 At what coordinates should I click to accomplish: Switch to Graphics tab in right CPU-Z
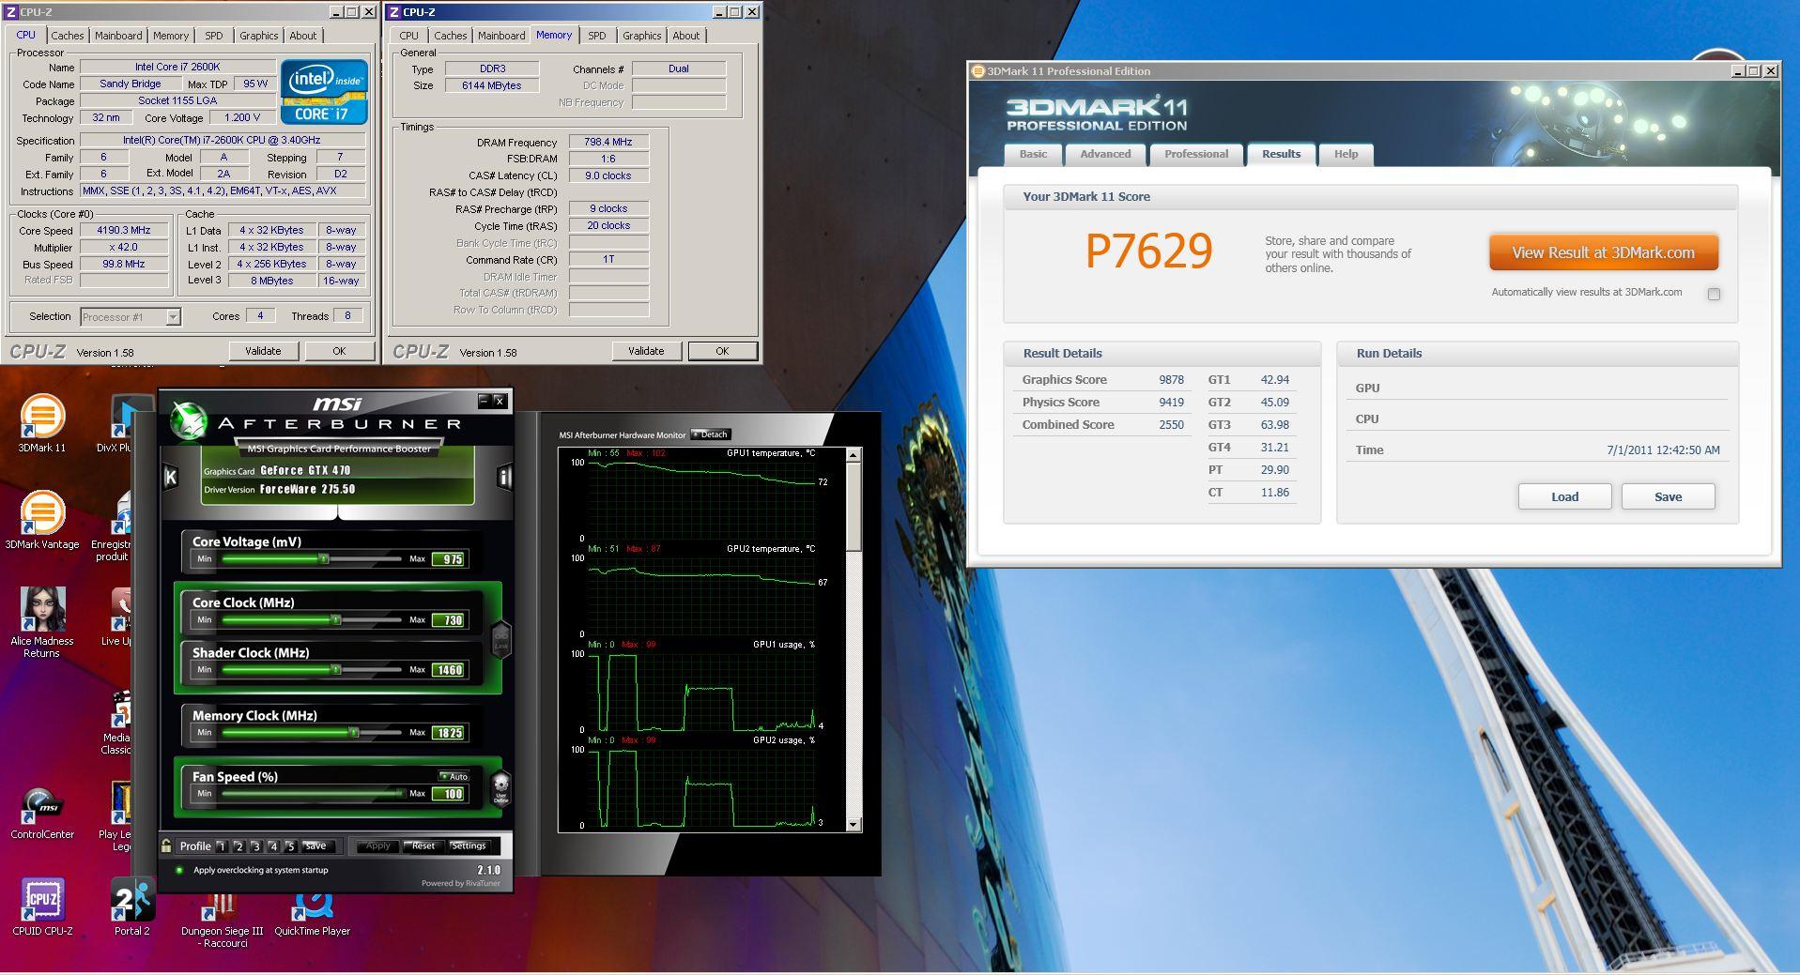point(641,36)
